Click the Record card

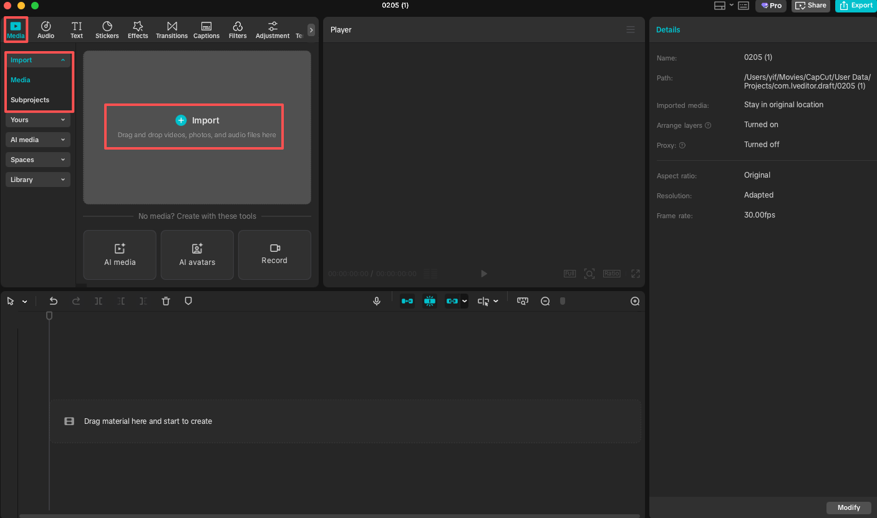274,255
